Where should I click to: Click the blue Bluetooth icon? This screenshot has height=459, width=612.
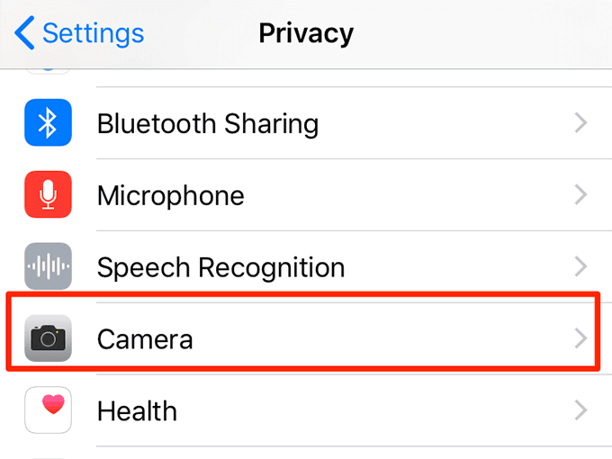(48, 123)
